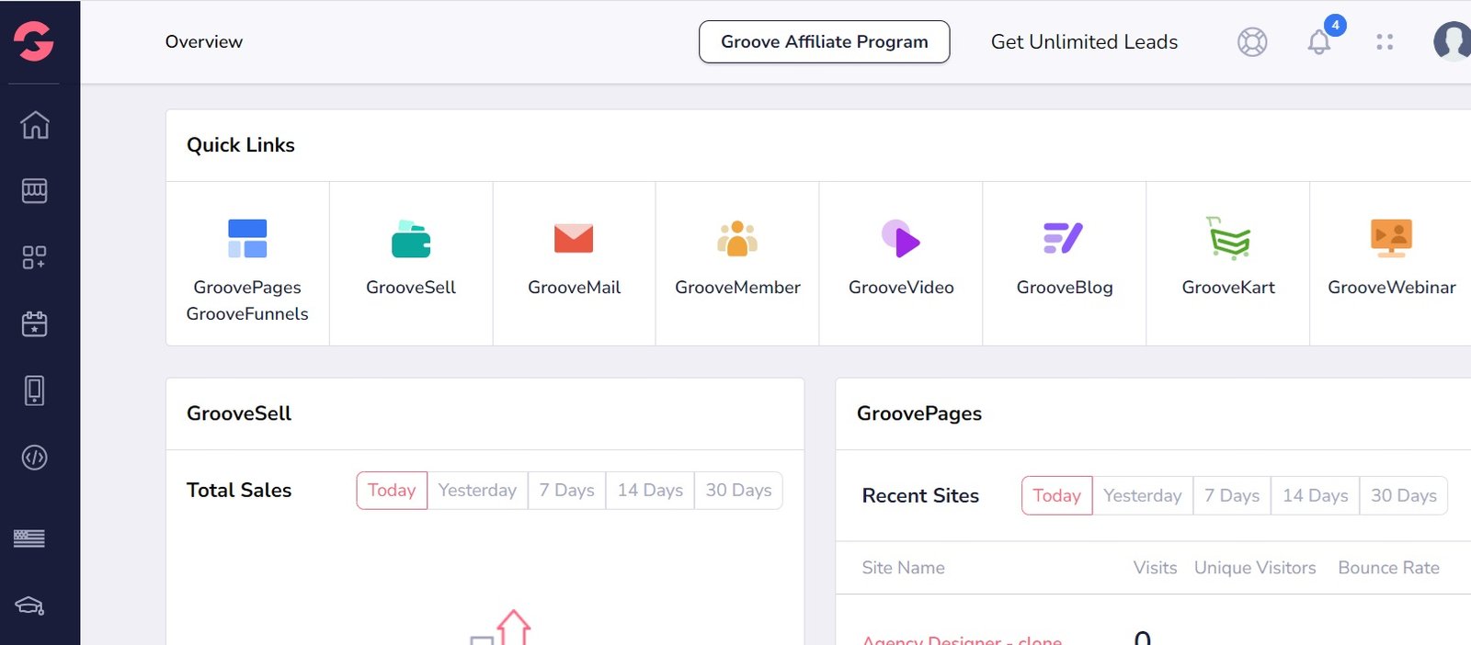This screenshot has height=645, width=1471.
Task: Open the Home icon in sidebar
Action: point(35,124)
